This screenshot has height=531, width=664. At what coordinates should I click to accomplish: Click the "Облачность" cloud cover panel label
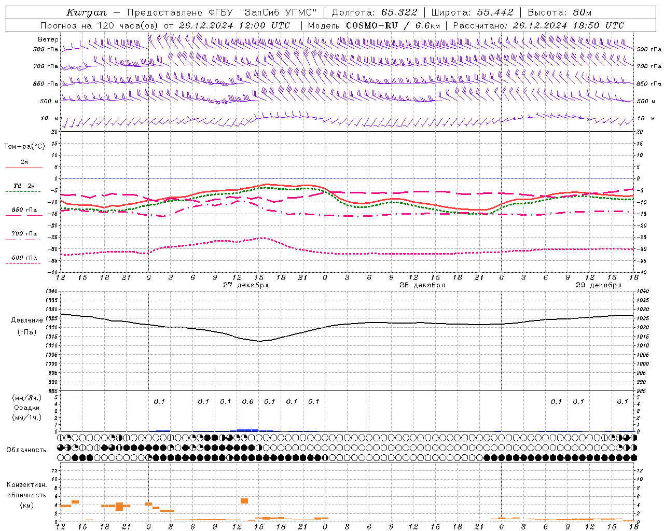tap(26, 450)
